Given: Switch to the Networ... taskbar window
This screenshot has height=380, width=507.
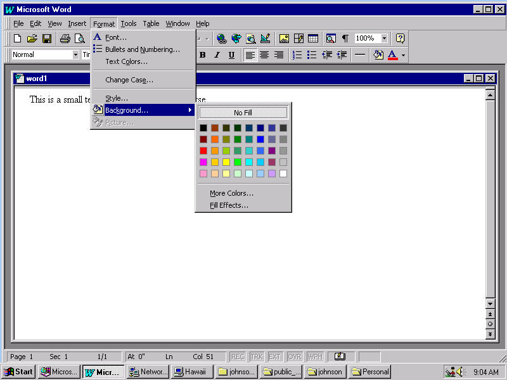Looking at the screenshot, I should tap(148, 372).
